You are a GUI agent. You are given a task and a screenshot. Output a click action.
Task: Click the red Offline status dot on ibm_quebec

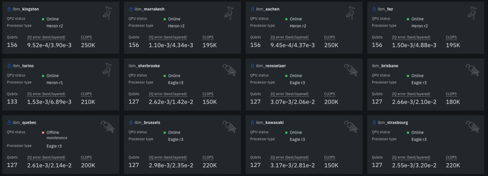click(x=43, y=133)
